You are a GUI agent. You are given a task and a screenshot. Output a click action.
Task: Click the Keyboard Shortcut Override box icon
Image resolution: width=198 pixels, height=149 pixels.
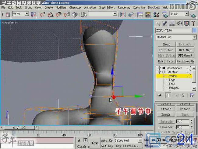tap(75, 15)
